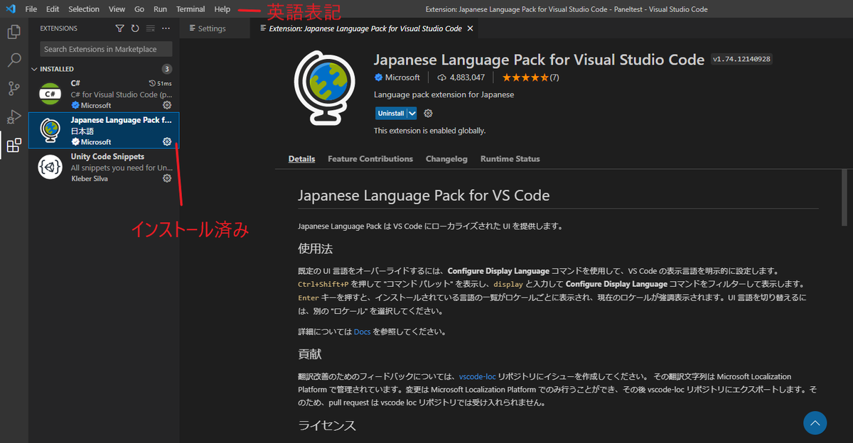Open the Terminal menu
The image size is (853, 443).
pos(191,9)
